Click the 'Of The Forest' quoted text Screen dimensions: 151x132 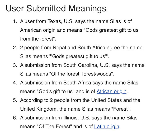pyautogui.click(x=54, y=126)
